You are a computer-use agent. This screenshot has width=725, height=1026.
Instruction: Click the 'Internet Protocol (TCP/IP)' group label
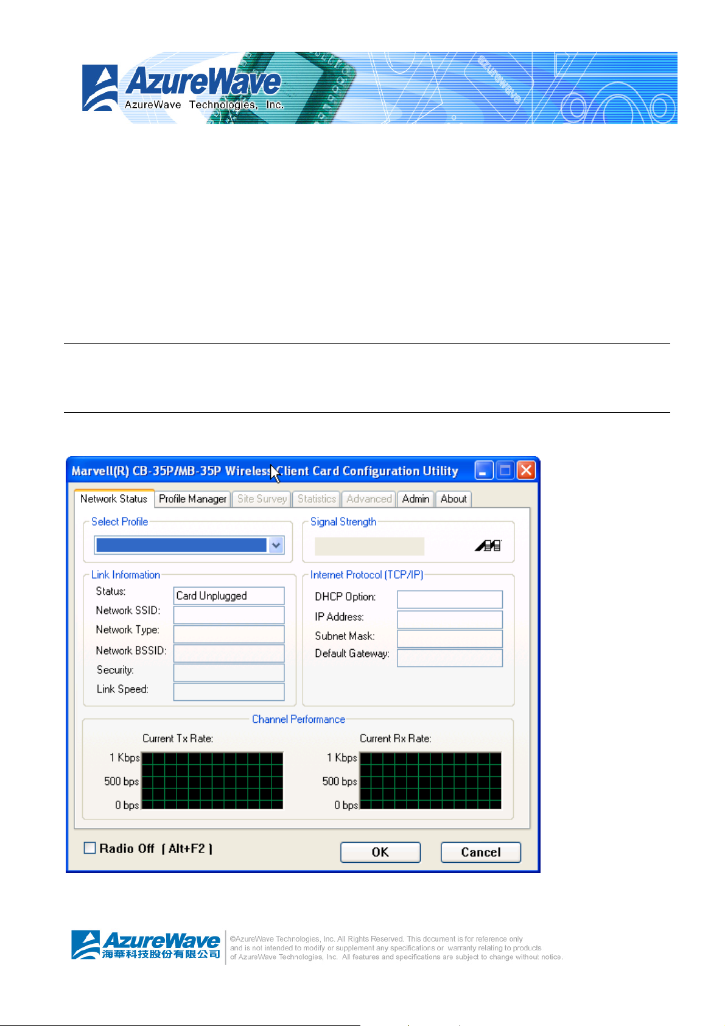(366, 575)
